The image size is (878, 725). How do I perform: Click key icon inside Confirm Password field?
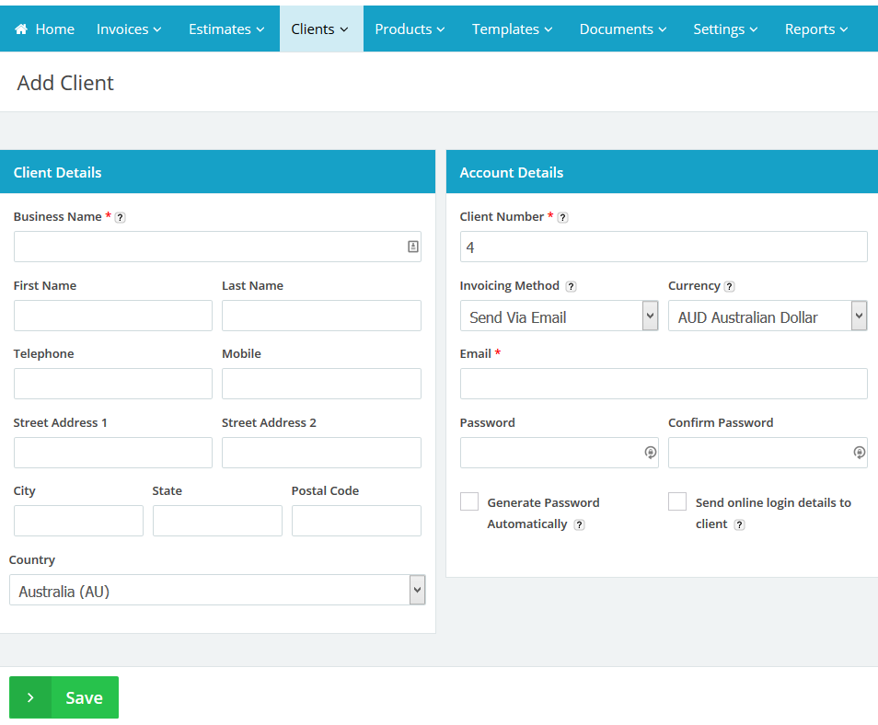(859, 453)
